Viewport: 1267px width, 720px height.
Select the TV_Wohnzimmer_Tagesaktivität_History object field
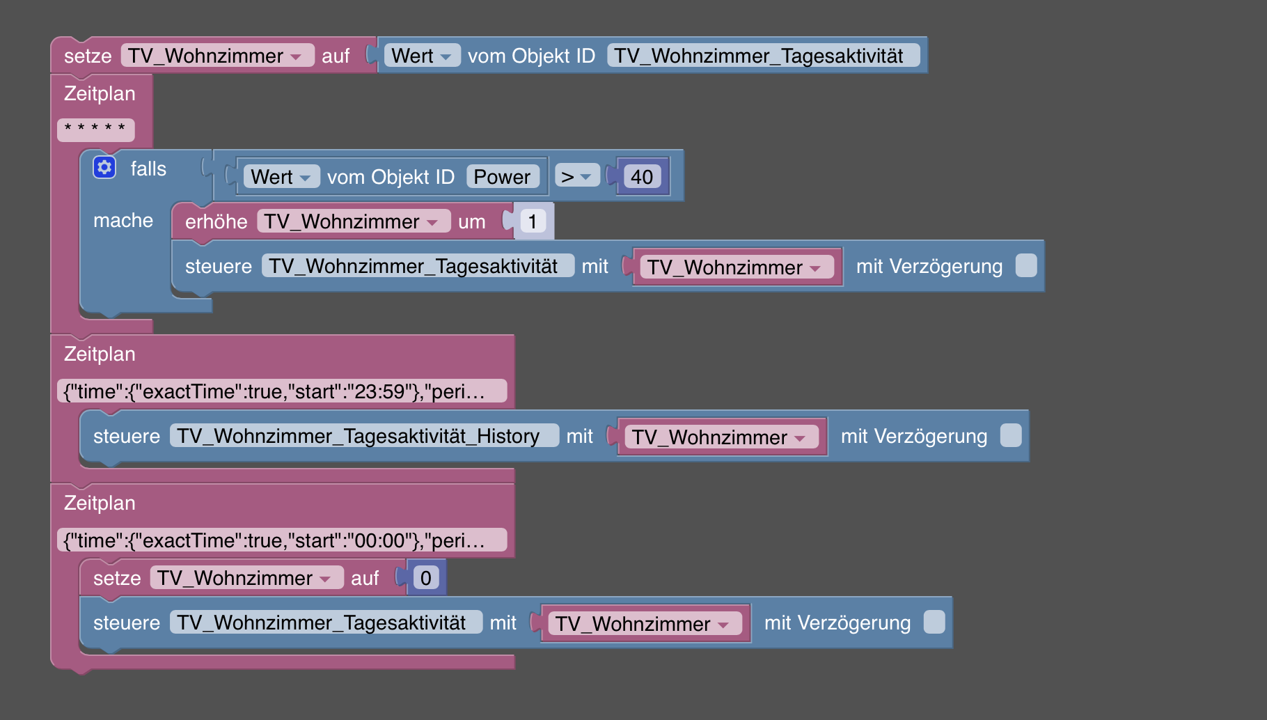[x=364, y=436]
